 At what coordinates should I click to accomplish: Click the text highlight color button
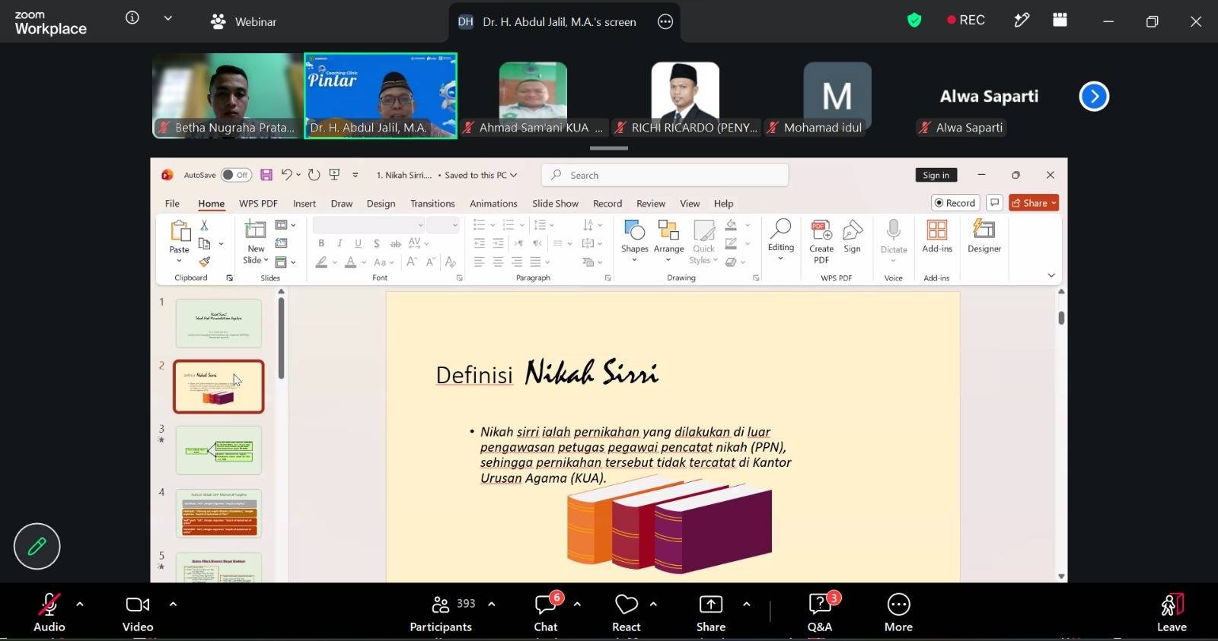point(322,262)
